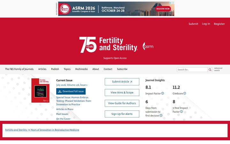
Task: Click the search magnifier icon
Action: (x=210, y=69)
